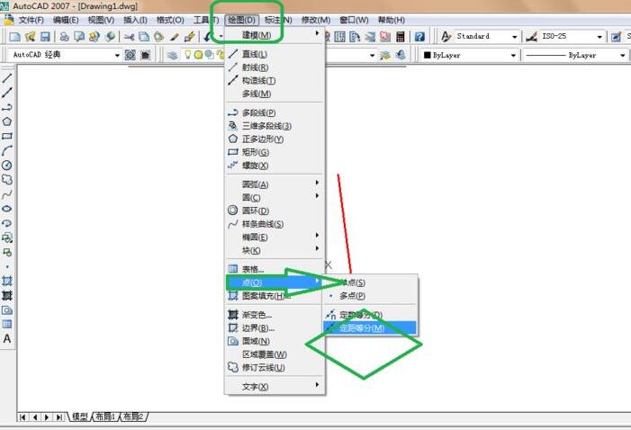The height and width of the screenshot is (430, 631).
Task: Select Rectangle tool in Draw toolbar
Action: [x=7, y=136]
